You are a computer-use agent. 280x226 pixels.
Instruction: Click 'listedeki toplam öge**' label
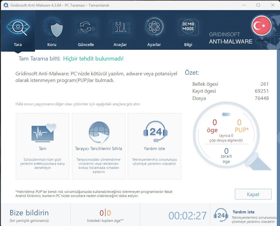point(105,221)
